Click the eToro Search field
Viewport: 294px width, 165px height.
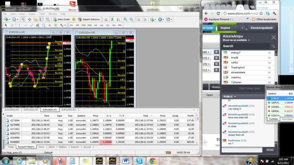(x=246, y=46)
